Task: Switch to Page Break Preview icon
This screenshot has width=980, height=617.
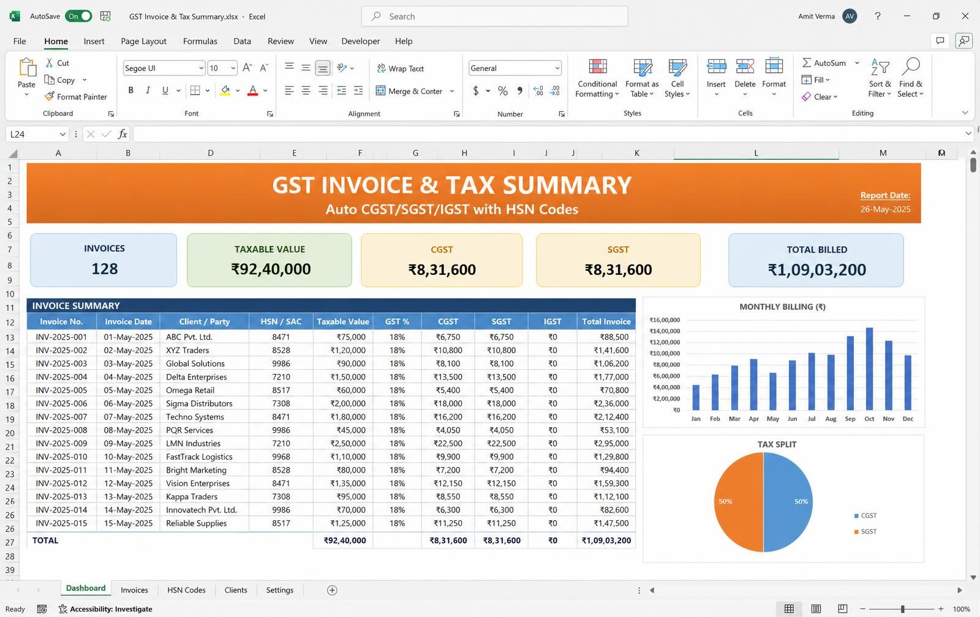Action: 843,609
